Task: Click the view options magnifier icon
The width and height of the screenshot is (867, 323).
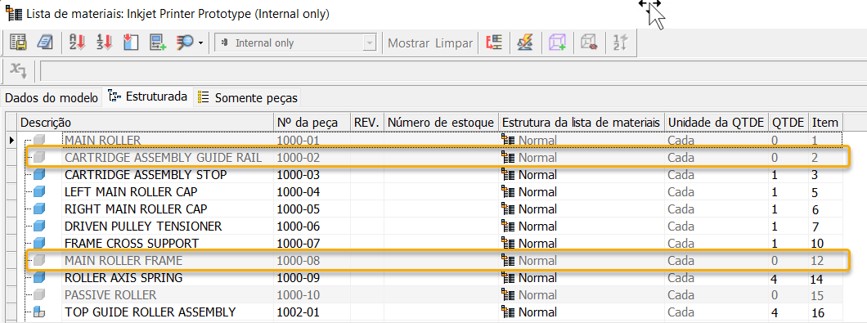Action: (185, 43)
